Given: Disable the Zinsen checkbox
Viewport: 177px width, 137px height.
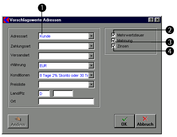Looking at the screenshot, I should click(113, 46).
